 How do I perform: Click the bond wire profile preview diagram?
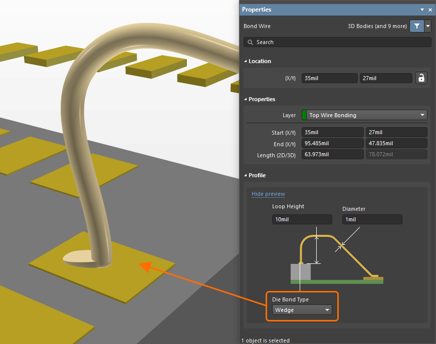(x=337, y=258)
